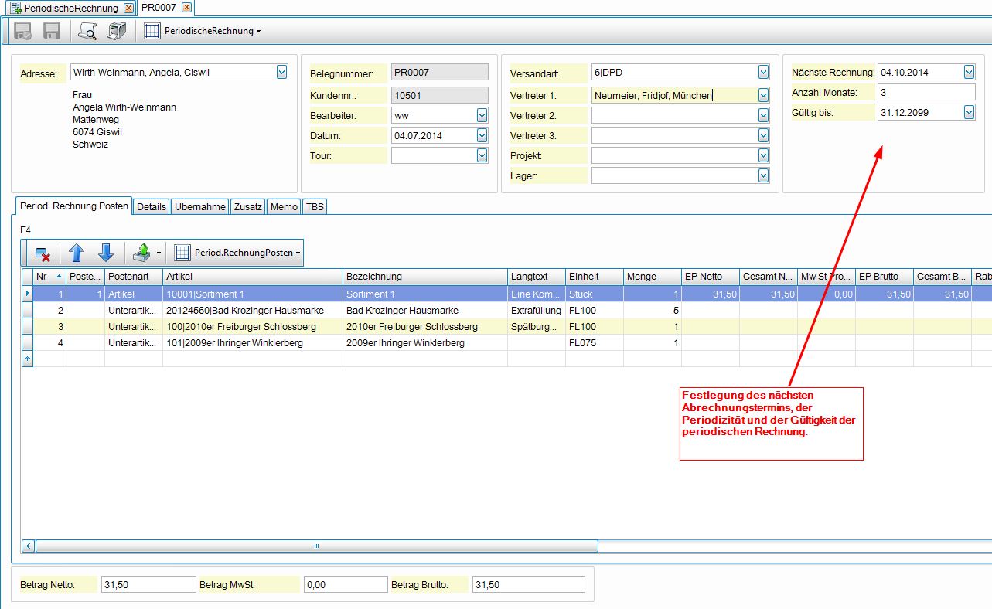This screenshot has width=992, height=609.
Task: Click the plain save disk icon
Action: tap(52, 31)
